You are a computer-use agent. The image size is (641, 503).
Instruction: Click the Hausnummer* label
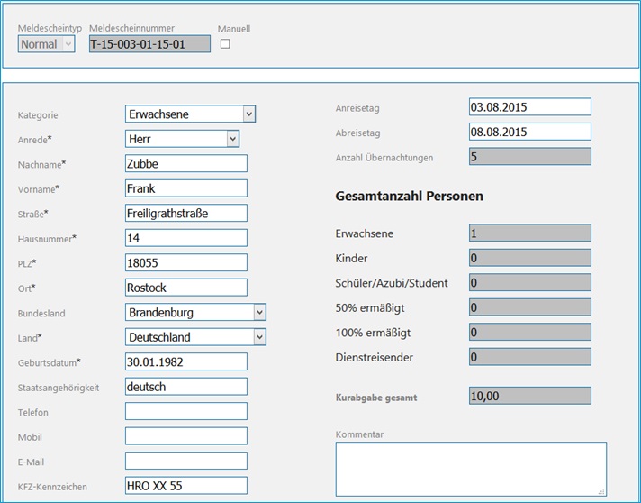47,239
